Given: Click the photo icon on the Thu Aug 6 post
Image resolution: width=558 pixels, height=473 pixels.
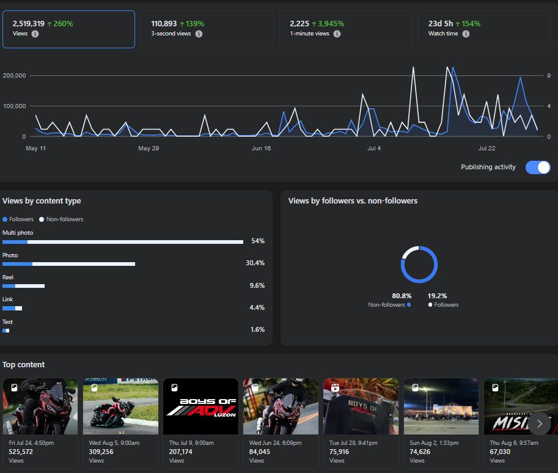Looking at the screenshot, I should click(x=495, y=387).
